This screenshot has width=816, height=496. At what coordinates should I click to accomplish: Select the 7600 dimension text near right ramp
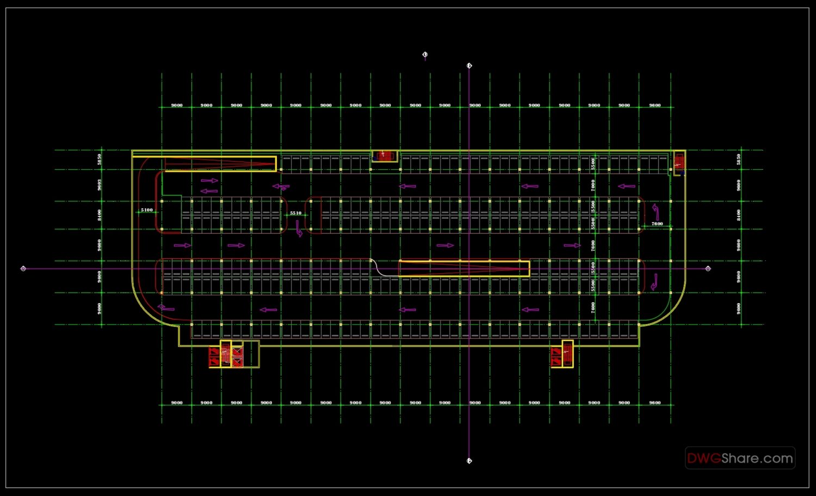coord(657,223)
